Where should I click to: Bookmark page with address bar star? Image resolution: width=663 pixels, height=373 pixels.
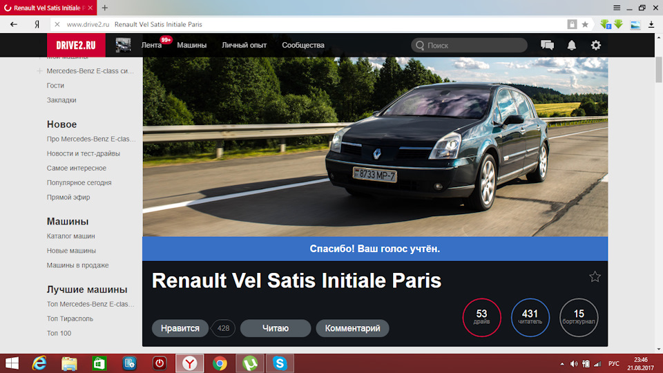pos(585,25)
